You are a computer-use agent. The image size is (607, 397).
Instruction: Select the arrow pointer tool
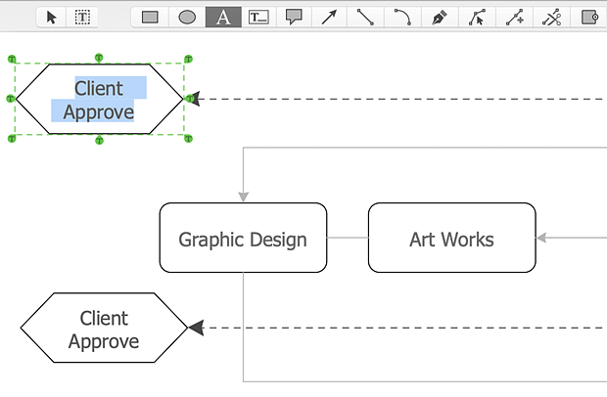click(x=52, y=17)
